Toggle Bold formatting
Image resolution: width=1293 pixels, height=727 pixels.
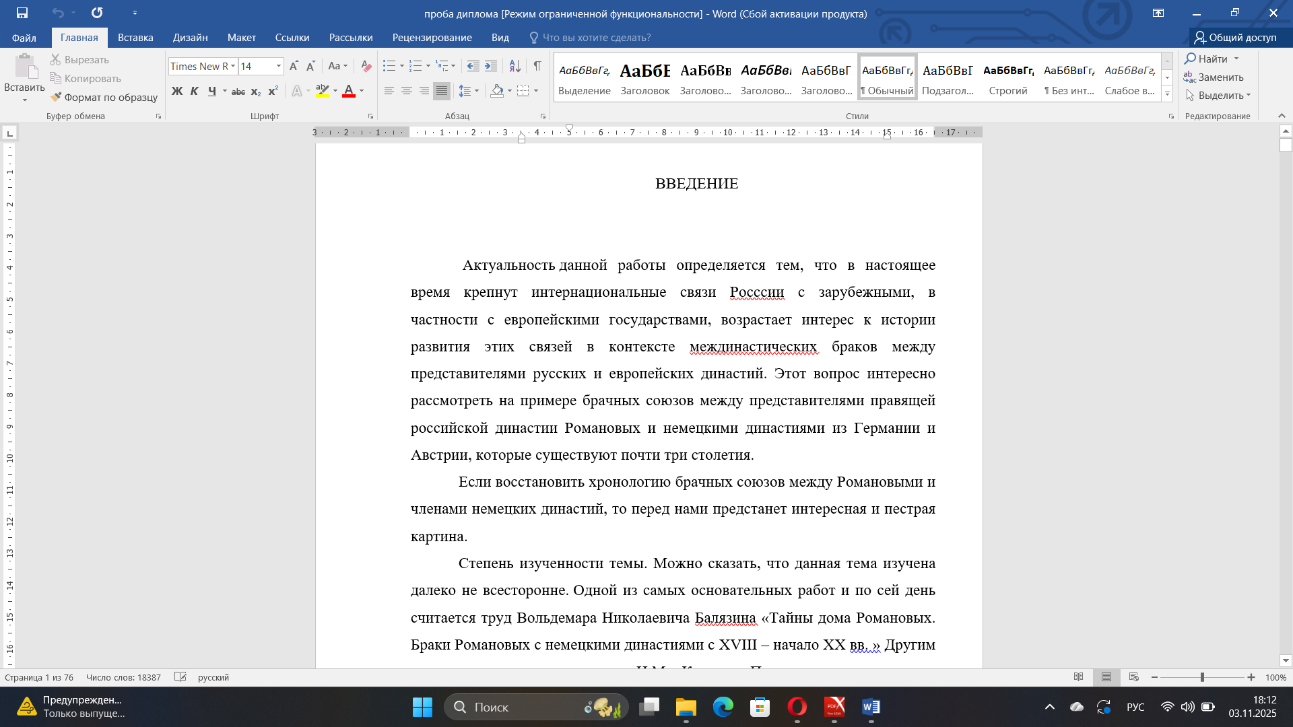(177, 91)
